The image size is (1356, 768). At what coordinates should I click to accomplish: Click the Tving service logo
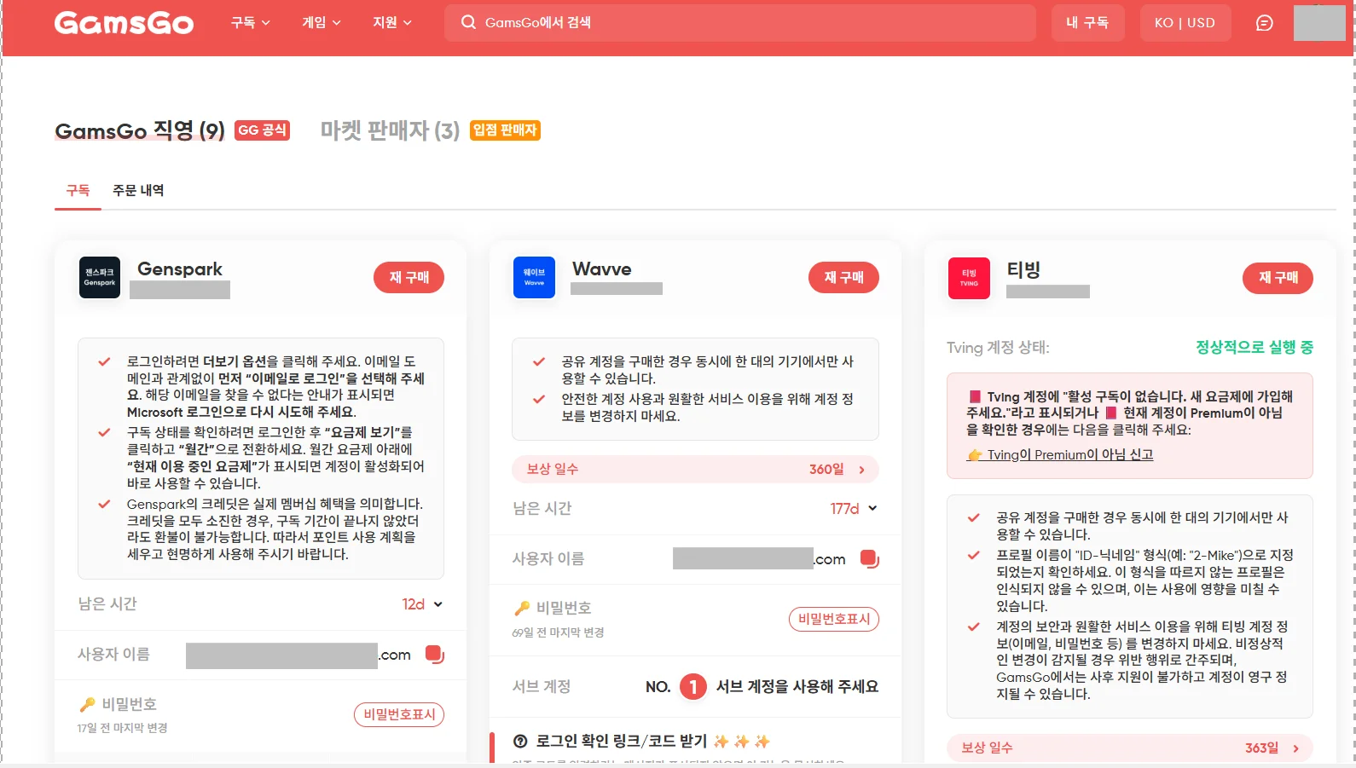pyautogui.click(x=969, y=278)
